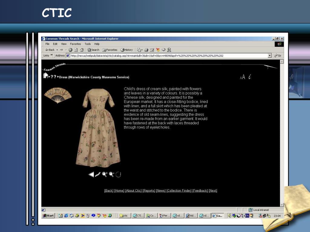
Task: Click the Back toolbar button
Action: tap(50, 50)
